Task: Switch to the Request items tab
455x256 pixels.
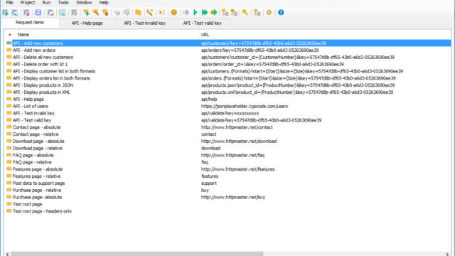Action: (30, 22)
